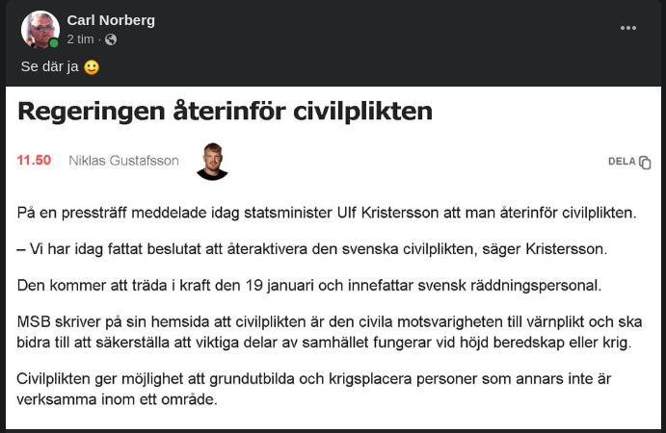Click the smiley emoji in the post
This screenshot has width=666, height=433.
click(92, 67)
